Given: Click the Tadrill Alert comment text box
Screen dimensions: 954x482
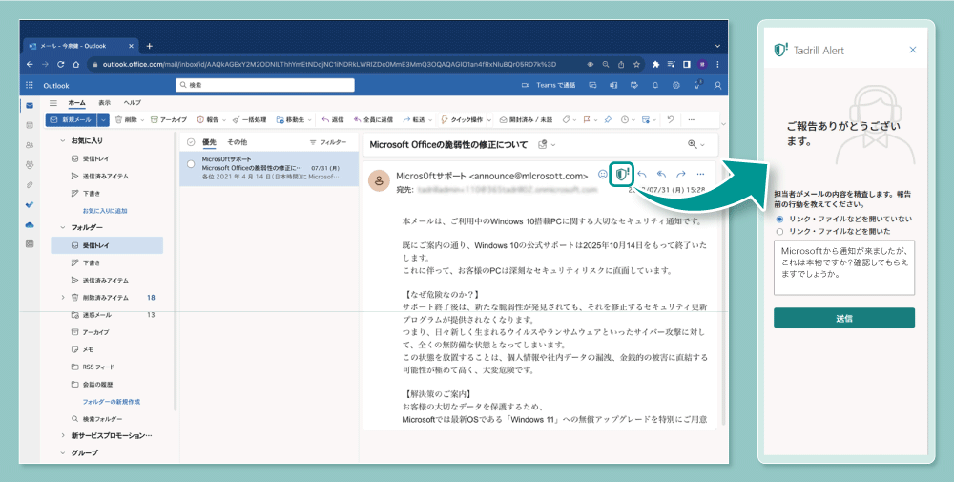Looking at the screenshot, I should click(x=844, y=268).
